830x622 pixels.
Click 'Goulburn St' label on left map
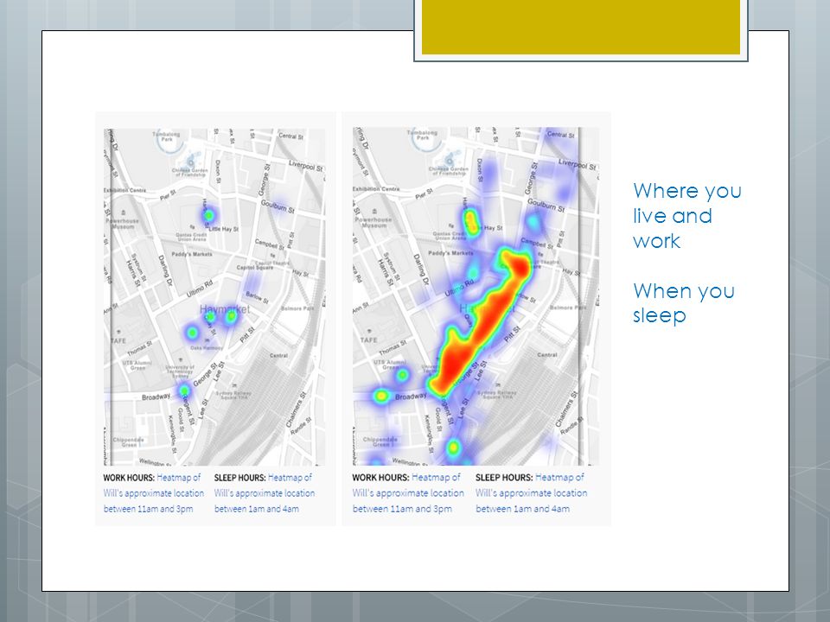(278, 206)
